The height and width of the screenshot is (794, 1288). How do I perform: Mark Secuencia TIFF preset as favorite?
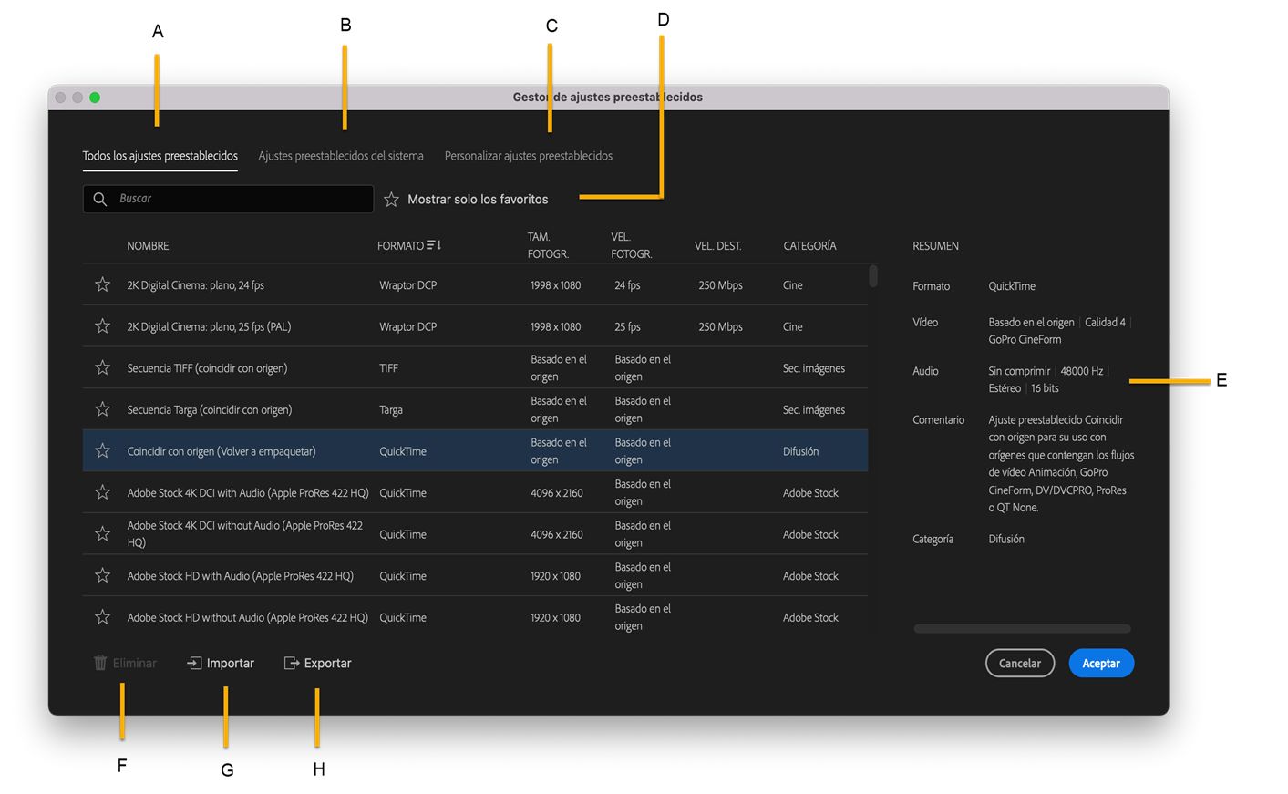click(x=102, y=367)
